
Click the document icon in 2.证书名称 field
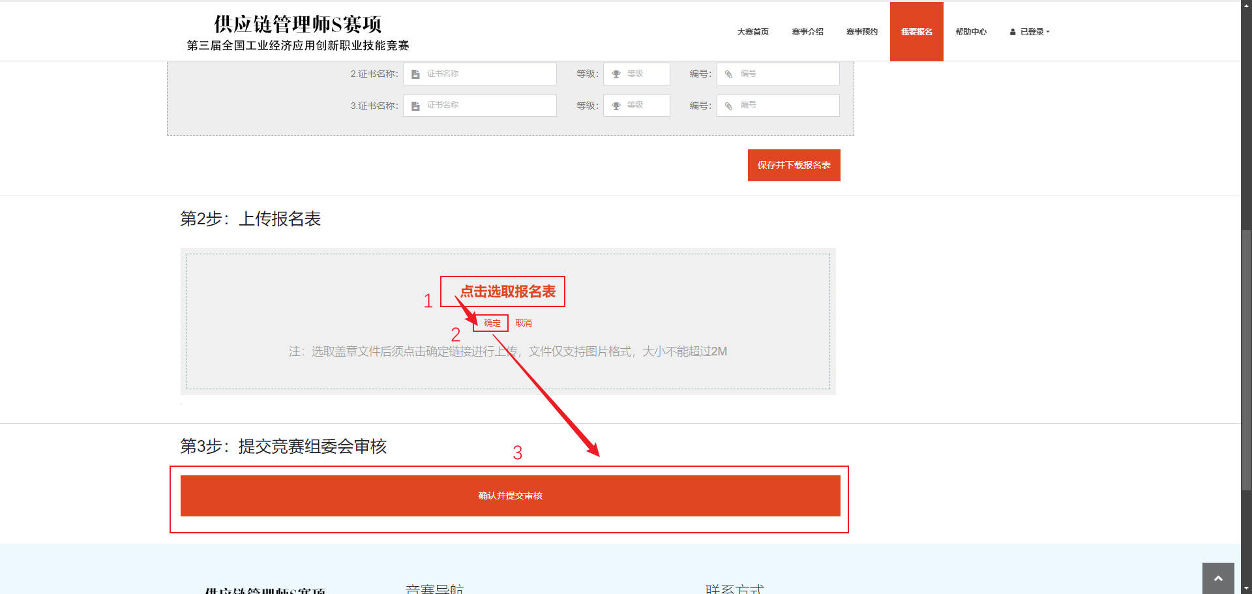coord(415,74)
